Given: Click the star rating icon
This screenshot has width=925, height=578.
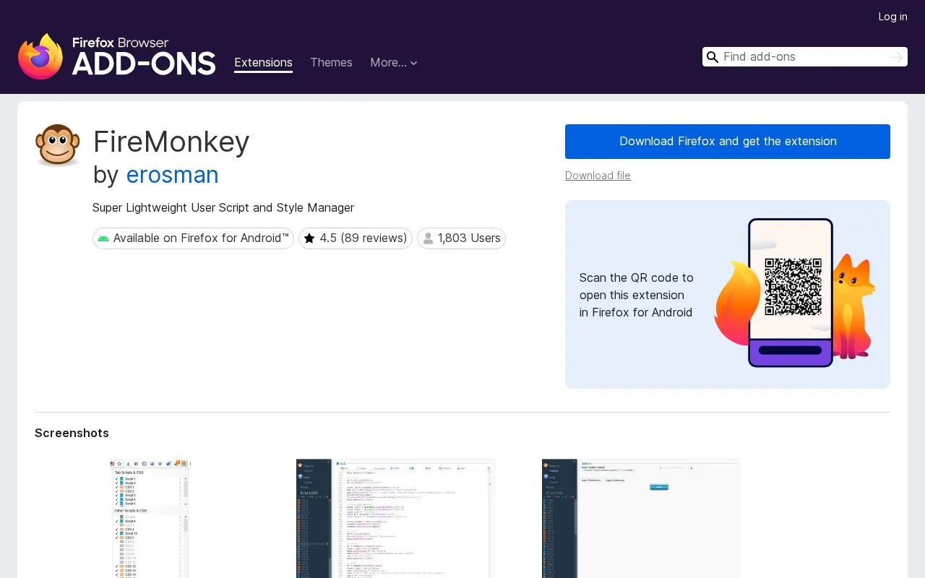Looking at the screenshot, I should pos(309,238).
